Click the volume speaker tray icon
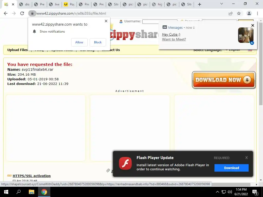Screen dimensions: 263x197 (230, 192)
